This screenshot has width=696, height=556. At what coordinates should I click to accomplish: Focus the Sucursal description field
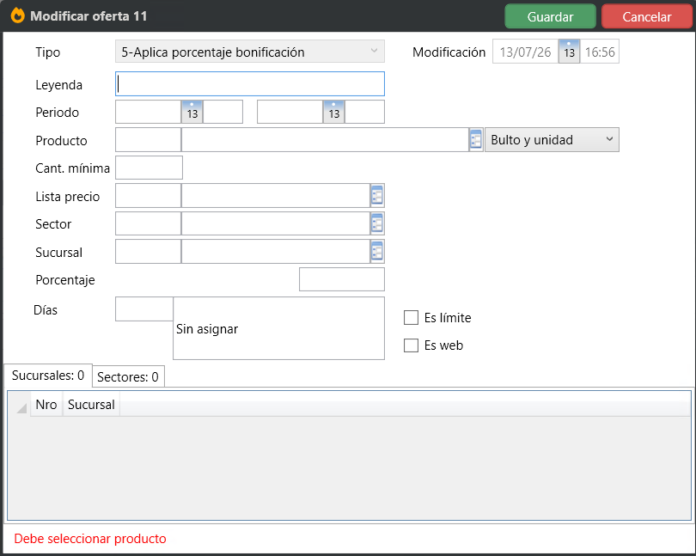coord(276,251)
